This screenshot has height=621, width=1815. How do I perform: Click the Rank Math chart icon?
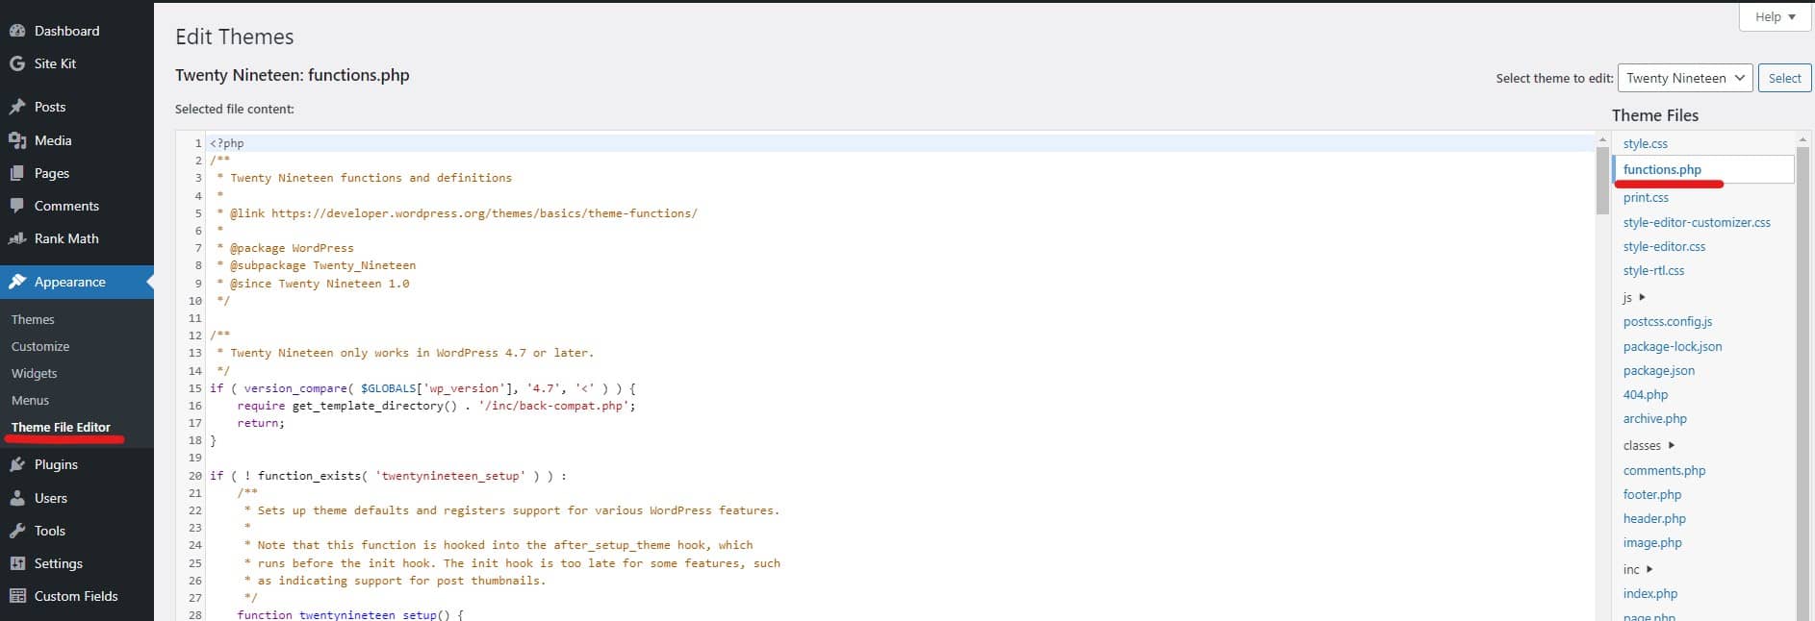[17, 238]
